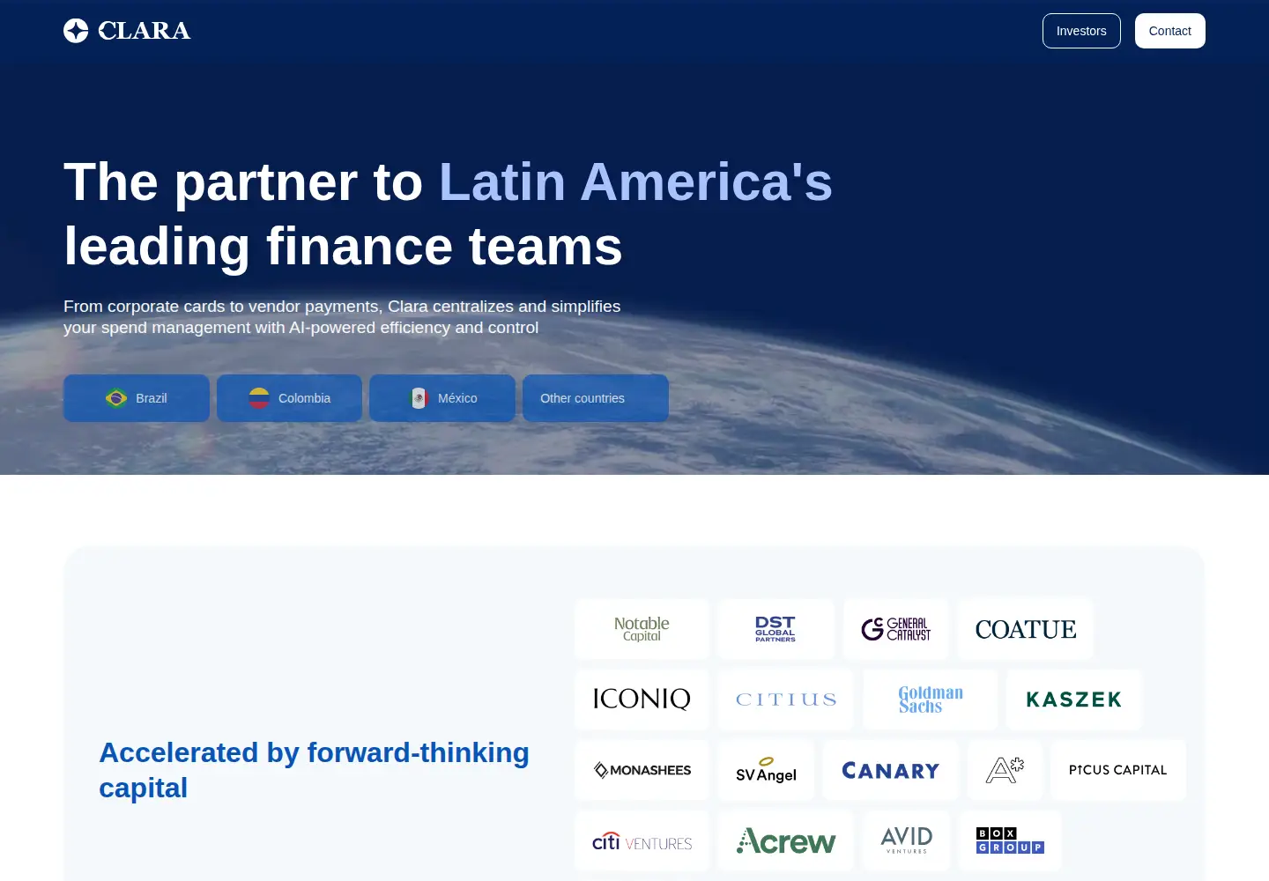Image resolution: width=1269 pixels, height=881 pixels.
Task: Click the Goldman Sachs logo
Action: click(930, 700)
